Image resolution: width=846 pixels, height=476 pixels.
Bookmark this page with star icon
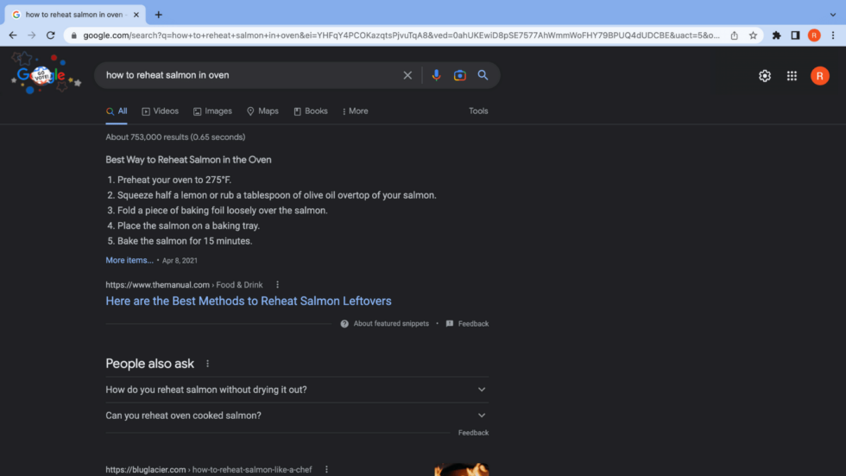[x=753, y=35]
